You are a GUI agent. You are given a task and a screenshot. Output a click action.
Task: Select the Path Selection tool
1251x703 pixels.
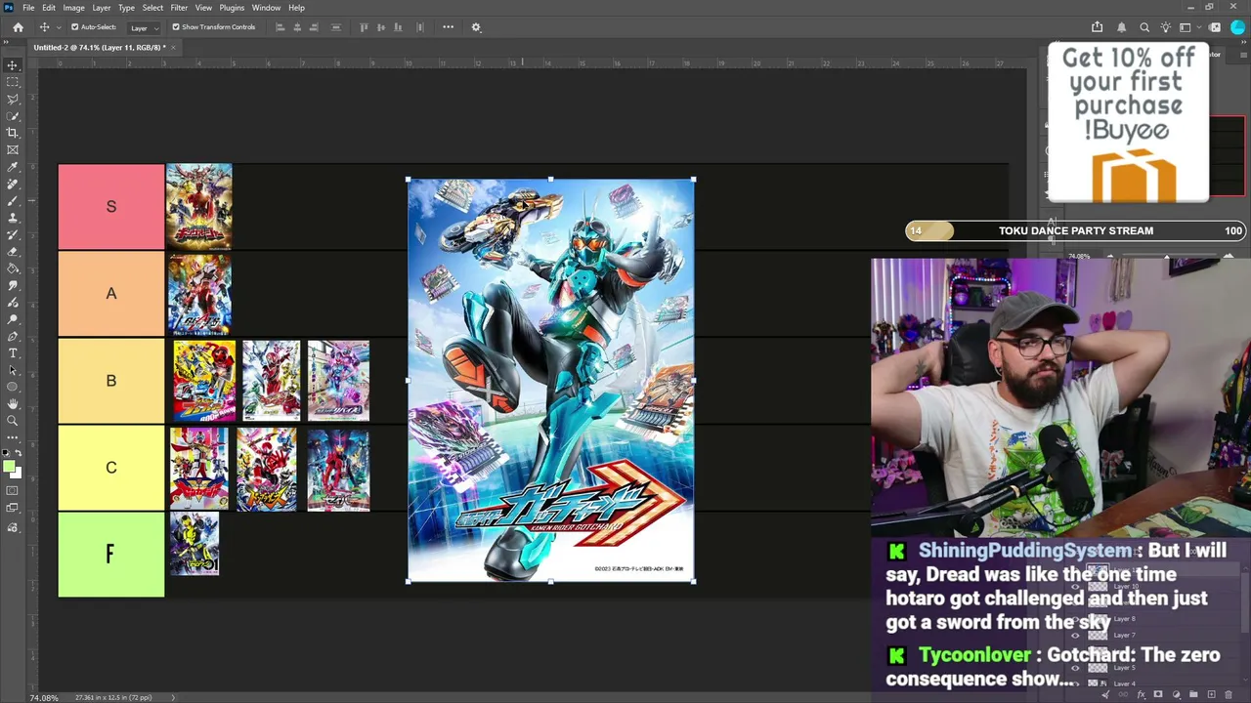13,370
